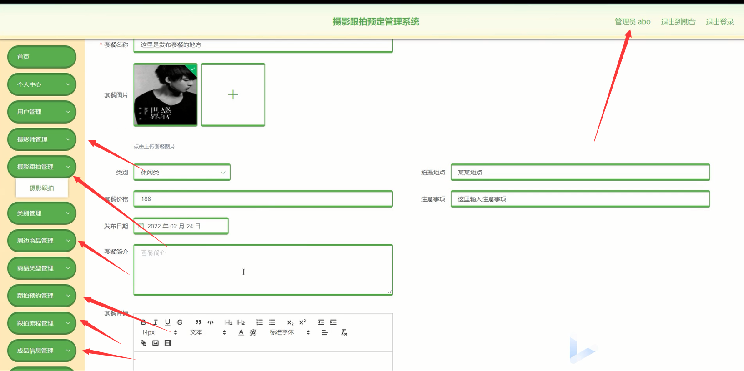Click the 套餐名称 input field

pos(263,45)
